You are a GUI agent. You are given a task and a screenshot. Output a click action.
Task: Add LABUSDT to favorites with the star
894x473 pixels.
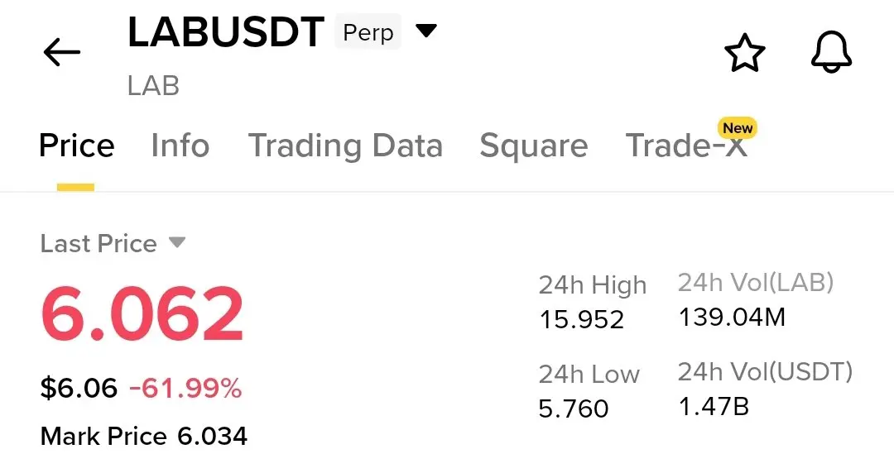pos(745,53)
